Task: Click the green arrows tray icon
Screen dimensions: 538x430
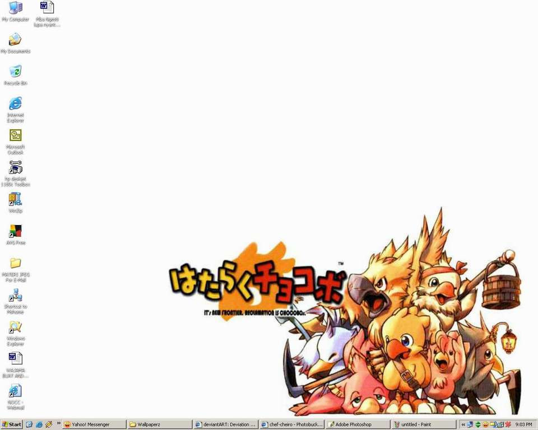Action: coord(477,424)
